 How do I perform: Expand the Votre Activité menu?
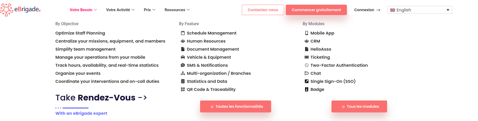120,10
